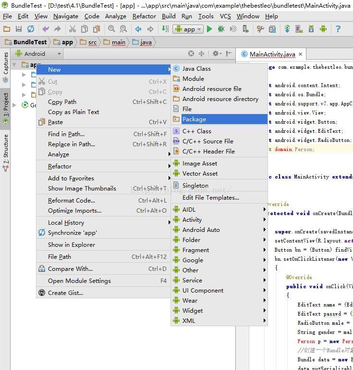Viewport: 353px width, 370px height.
Task: Click Hide Project panel icon
Action: (x=229, y=53)
